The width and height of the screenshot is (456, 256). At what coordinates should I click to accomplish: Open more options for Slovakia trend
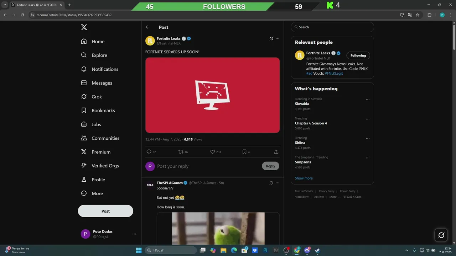coord(368,100)
